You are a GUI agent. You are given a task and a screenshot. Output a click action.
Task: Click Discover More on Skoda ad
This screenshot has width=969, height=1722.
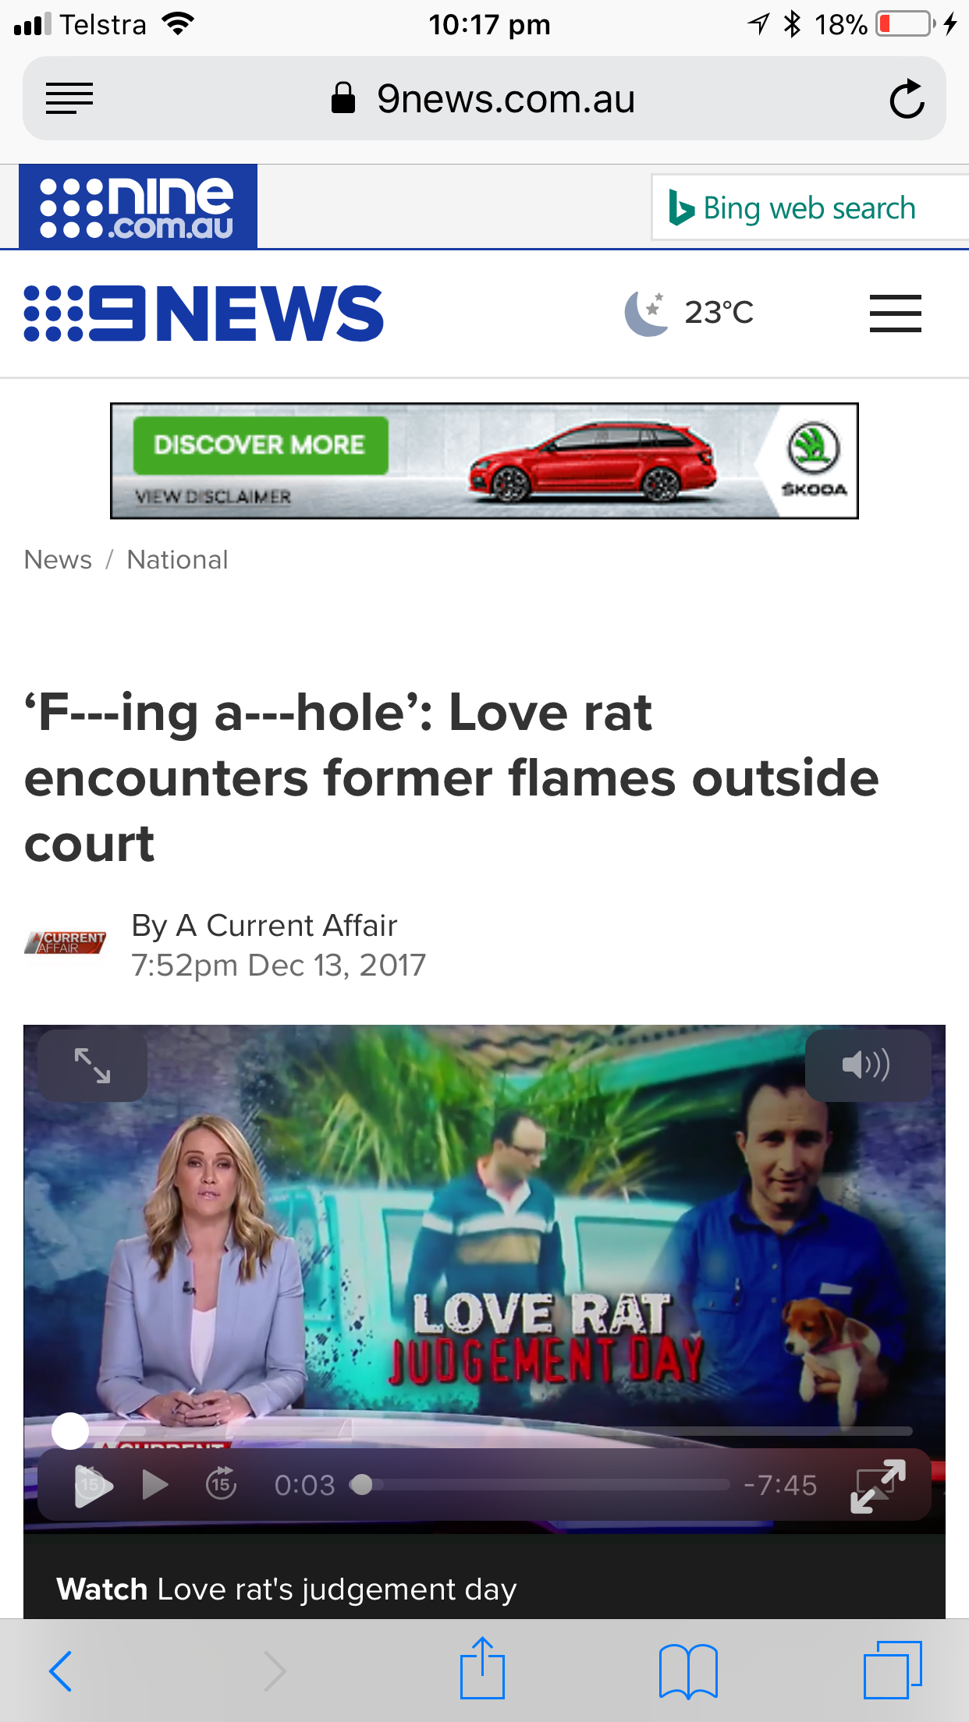tap(260, 445)
